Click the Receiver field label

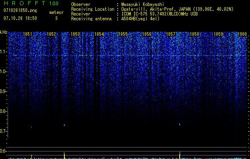[81, 14]
